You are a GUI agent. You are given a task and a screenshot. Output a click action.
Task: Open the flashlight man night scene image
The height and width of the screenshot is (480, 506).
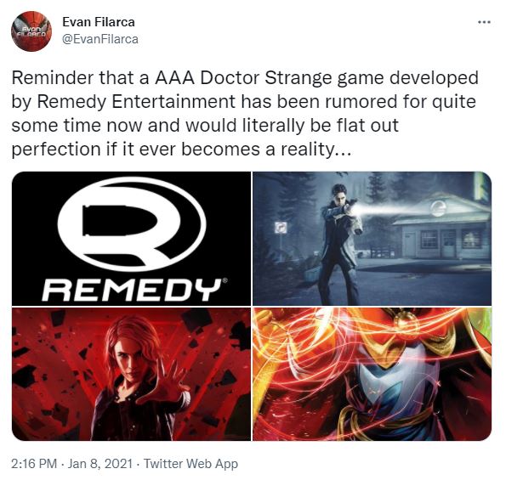[x=372, y=239]
